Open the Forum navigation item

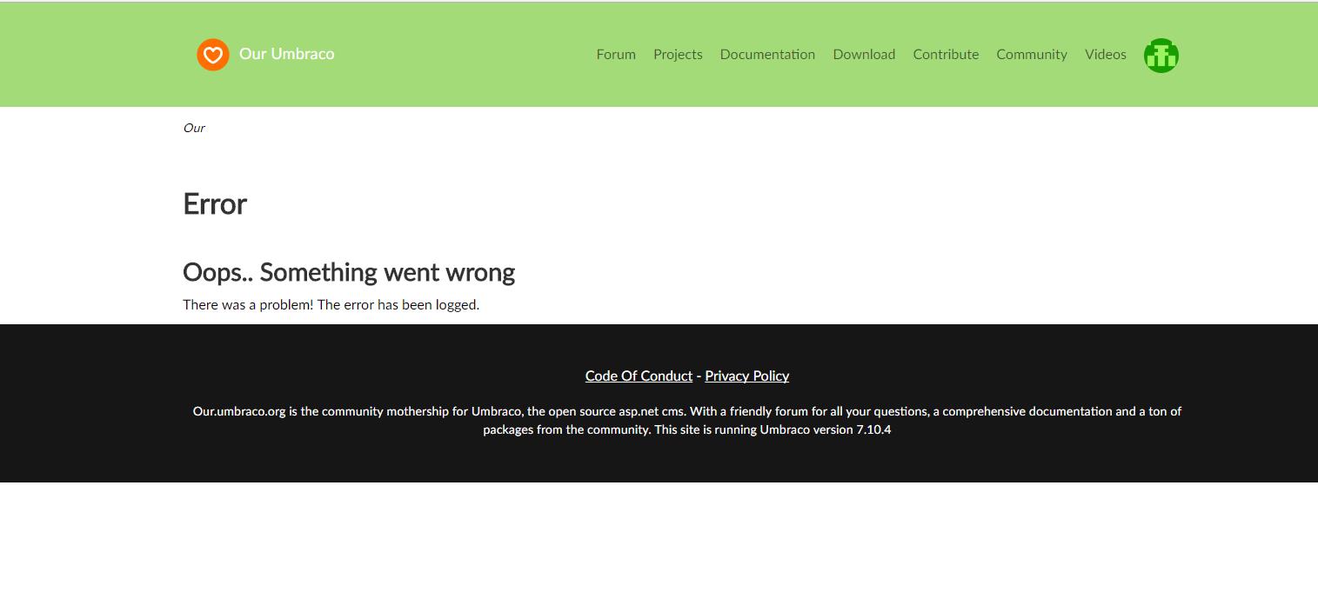[x=616, y=54]
